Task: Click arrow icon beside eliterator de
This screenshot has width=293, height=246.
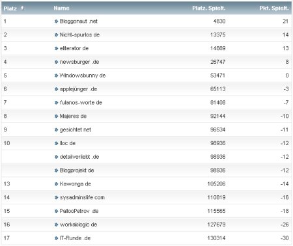Action: [56, 48]
